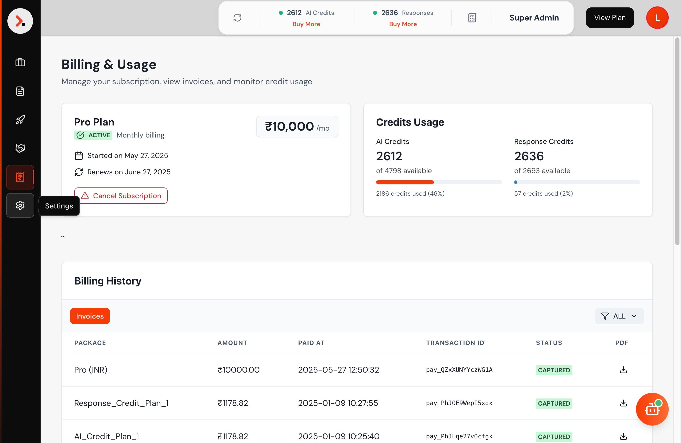Click the AI Credits usage progress bar
Screen dimensions: 681x443
tap(438, 182)
